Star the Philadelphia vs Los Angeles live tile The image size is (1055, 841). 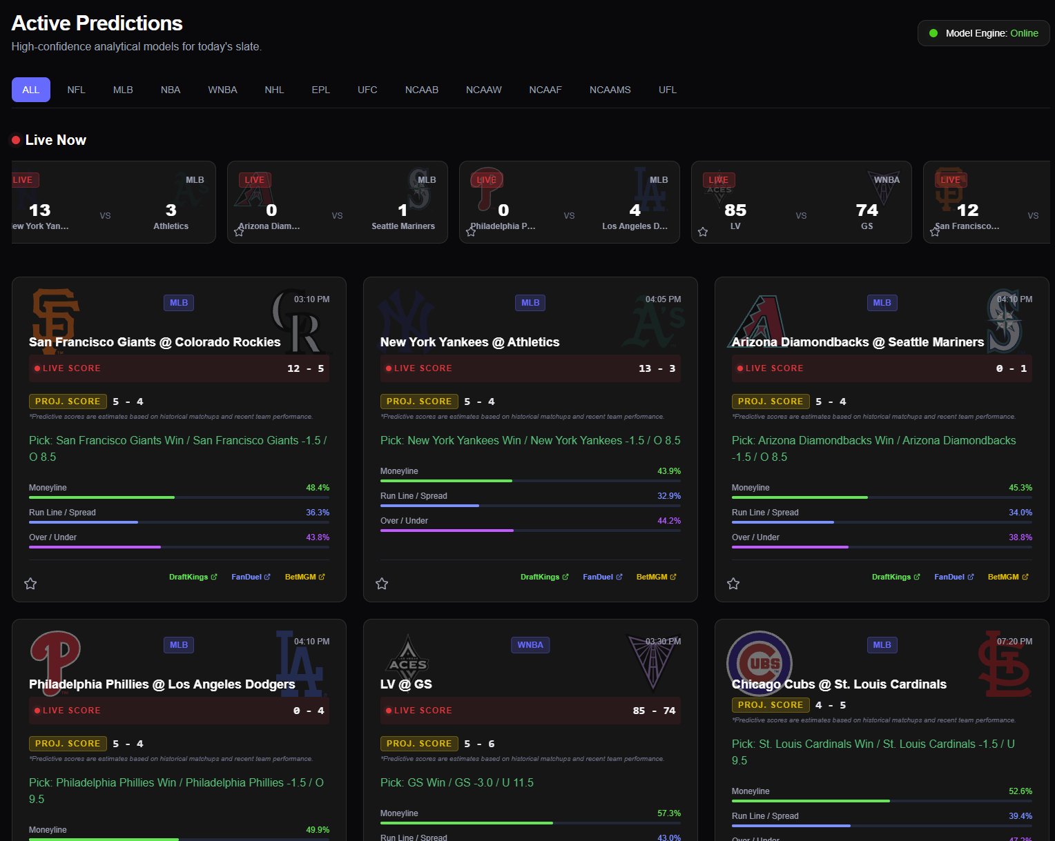coord(471,232)
